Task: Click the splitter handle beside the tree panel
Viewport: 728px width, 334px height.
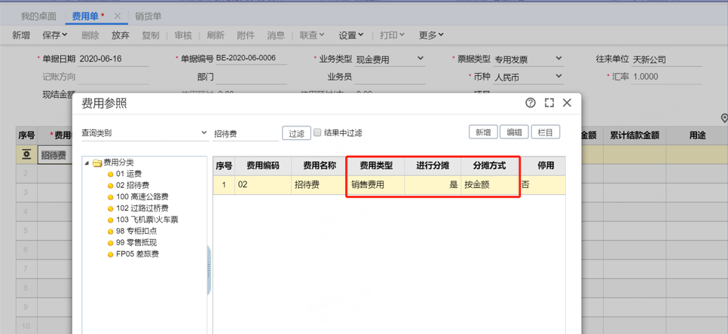Action: coord(209,271)
